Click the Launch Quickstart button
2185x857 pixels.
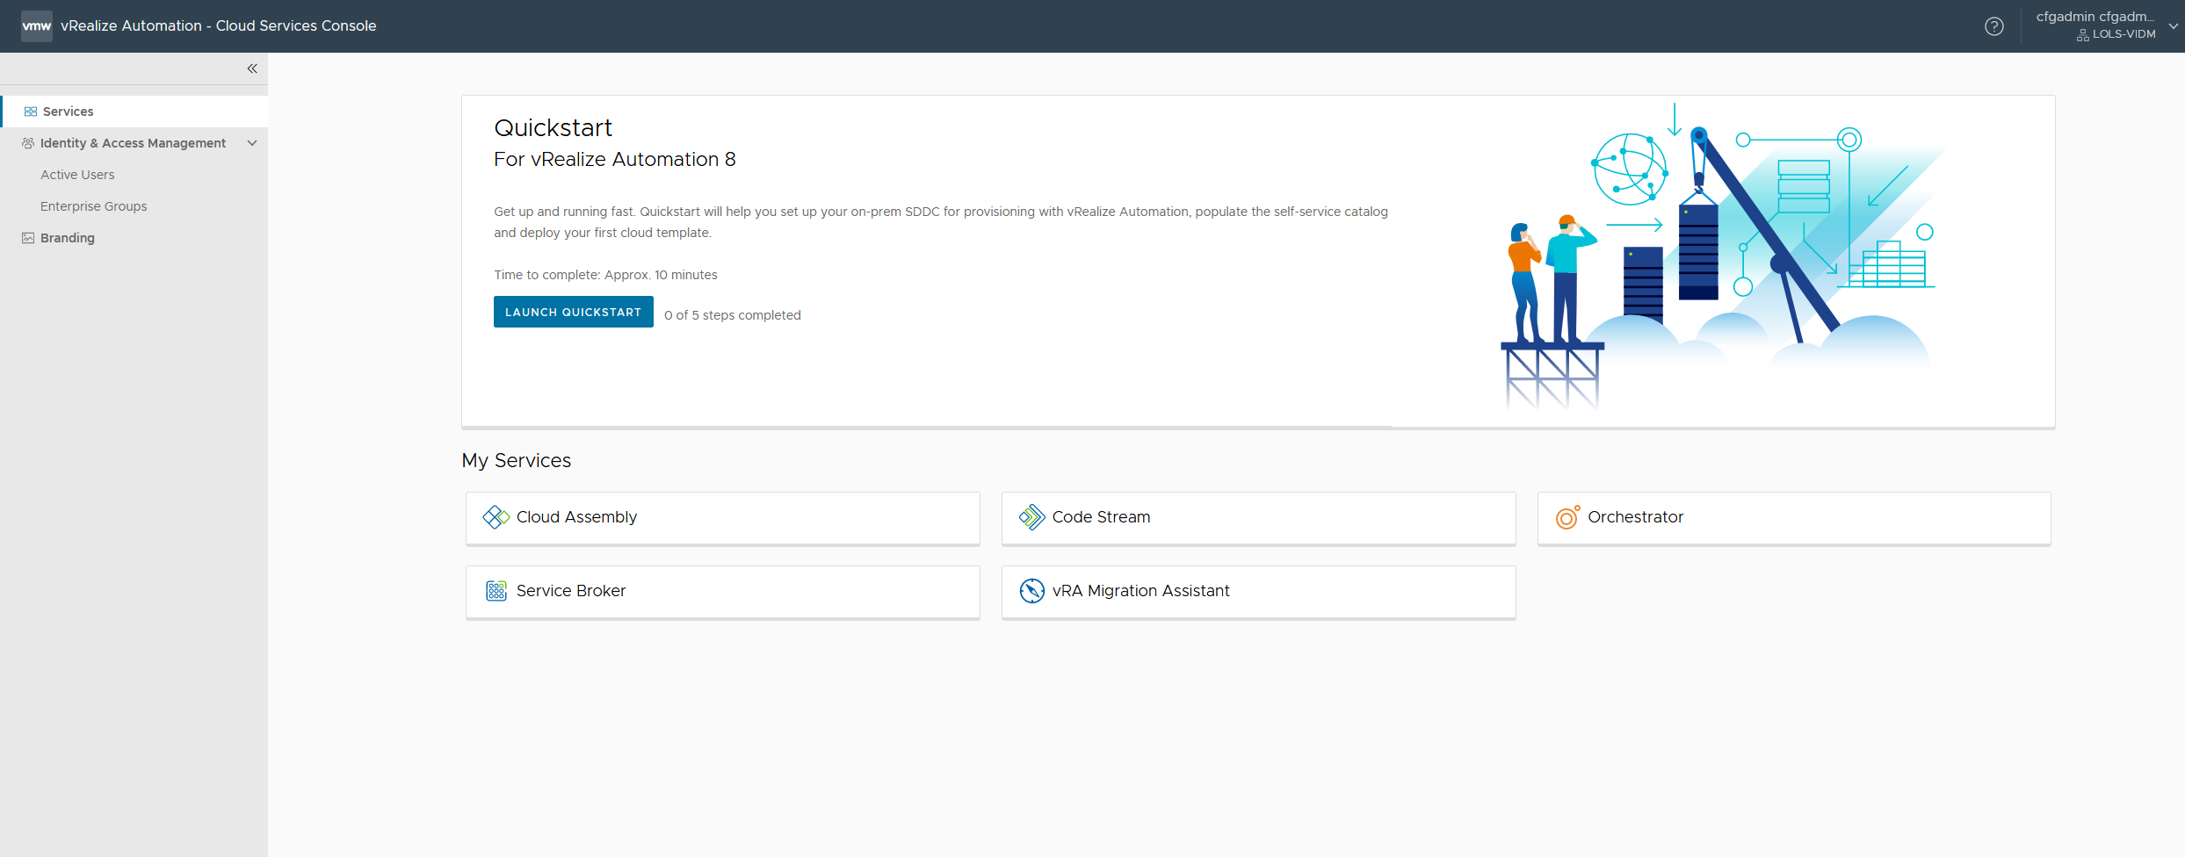pos(574,312)
